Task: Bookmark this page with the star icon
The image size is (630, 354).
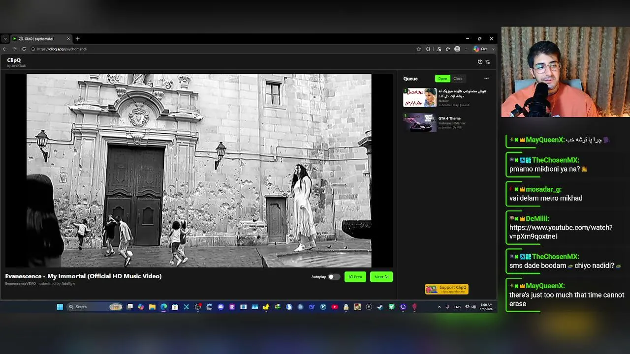Action: point(419,49)
